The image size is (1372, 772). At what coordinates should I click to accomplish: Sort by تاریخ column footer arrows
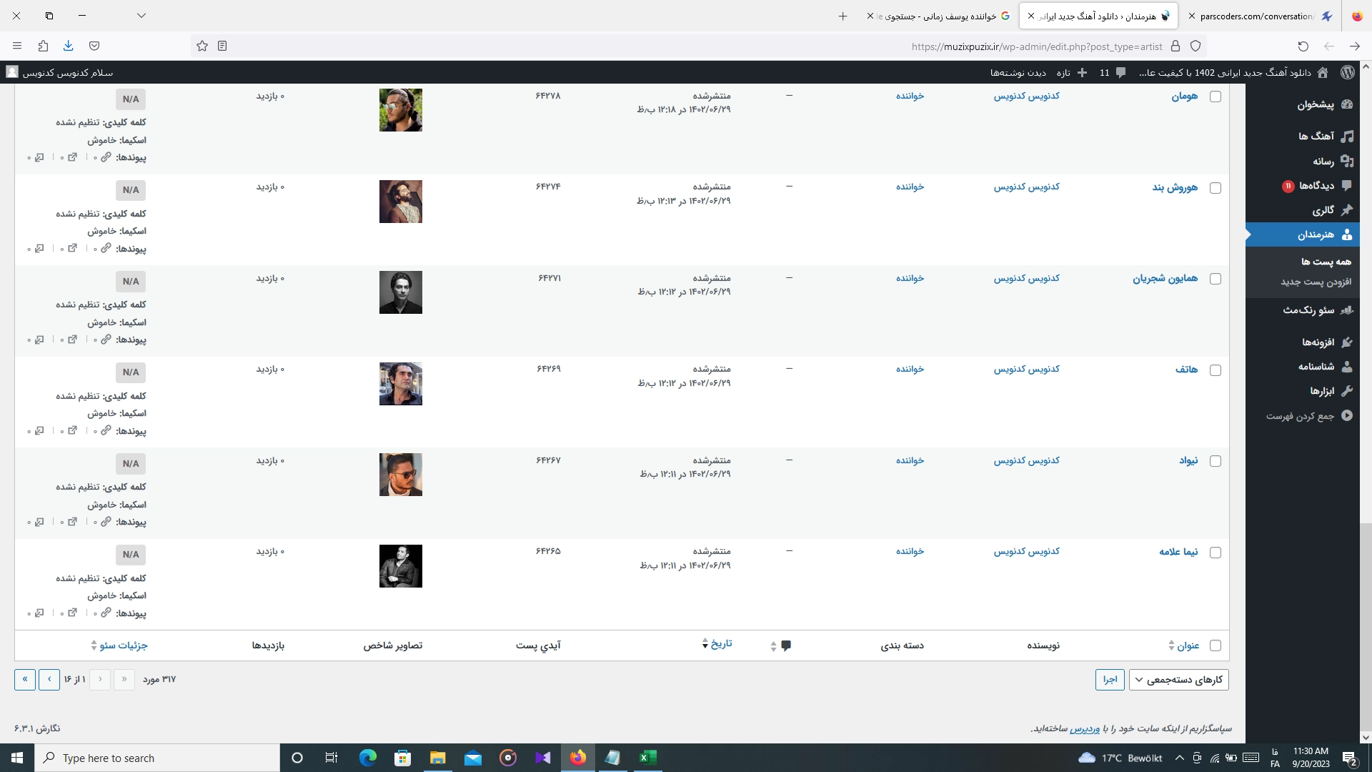pos(705,643)
